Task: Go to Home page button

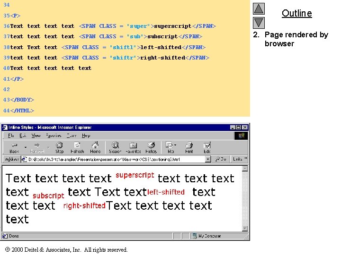Action: tap(95, 148)
